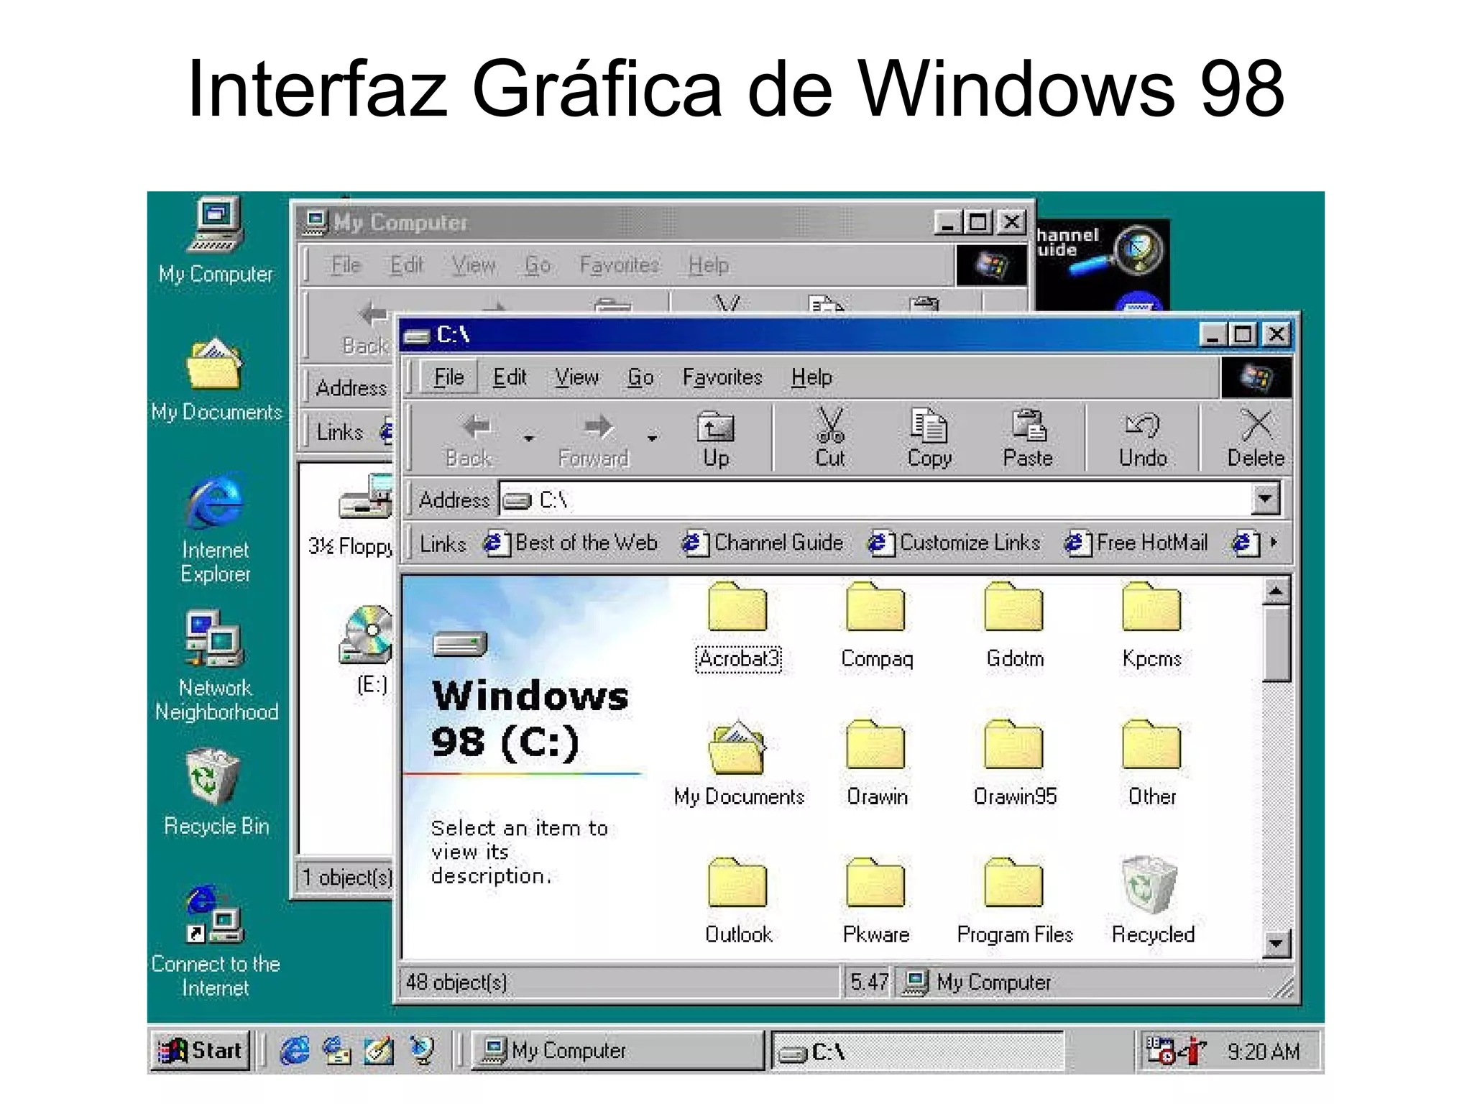Open Connect to the Internet shortcut
This screenshot has height=1104, width=1472.
pos(216,942)
